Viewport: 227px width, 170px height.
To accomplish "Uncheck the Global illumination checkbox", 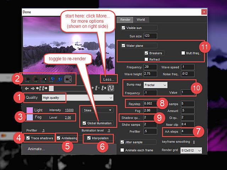I will pos(84,123).
